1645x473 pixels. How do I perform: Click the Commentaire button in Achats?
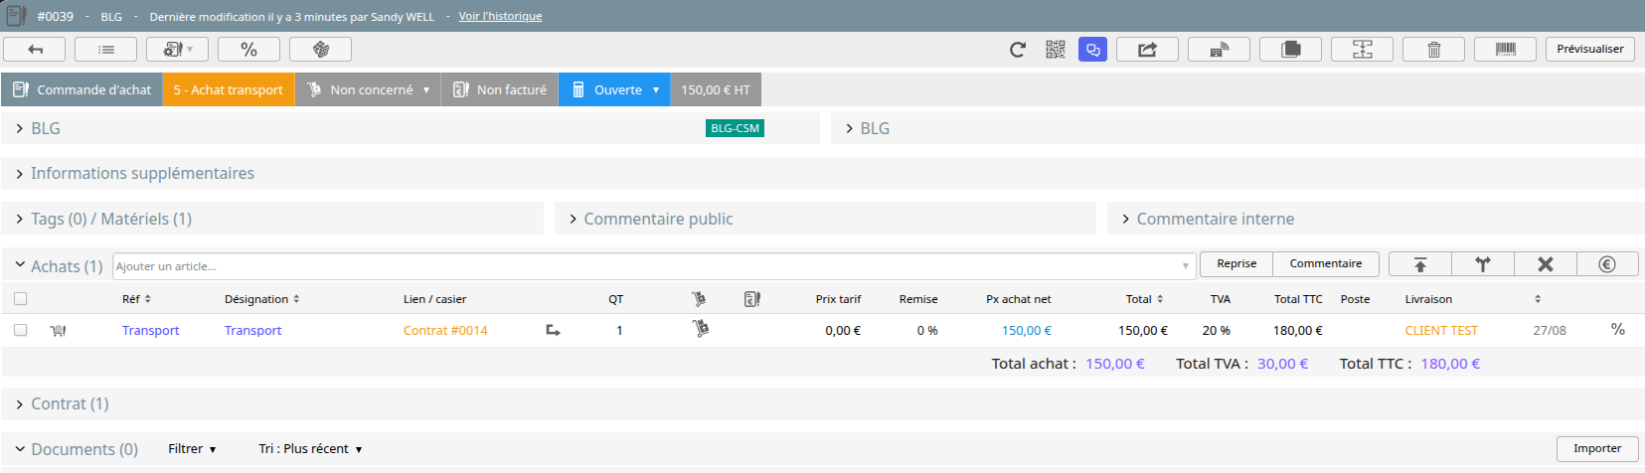(1326, 263)
